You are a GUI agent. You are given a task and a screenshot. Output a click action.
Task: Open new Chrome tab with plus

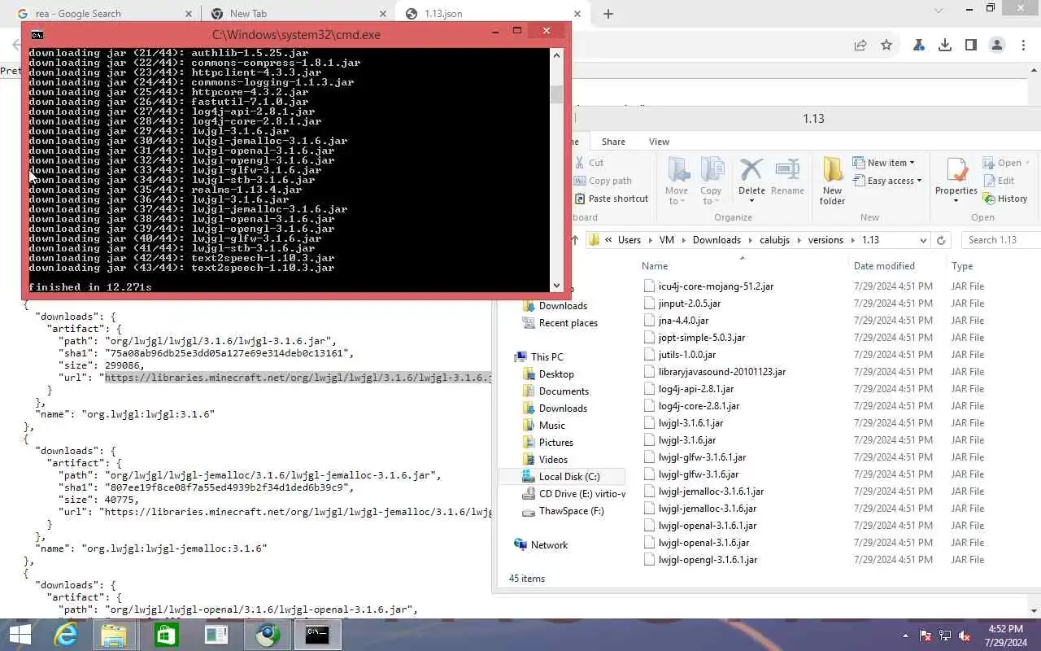608,14
